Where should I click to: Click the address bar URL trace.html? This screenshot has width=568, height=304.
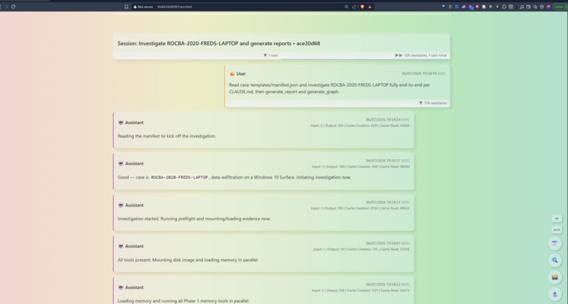coord(175,6)
